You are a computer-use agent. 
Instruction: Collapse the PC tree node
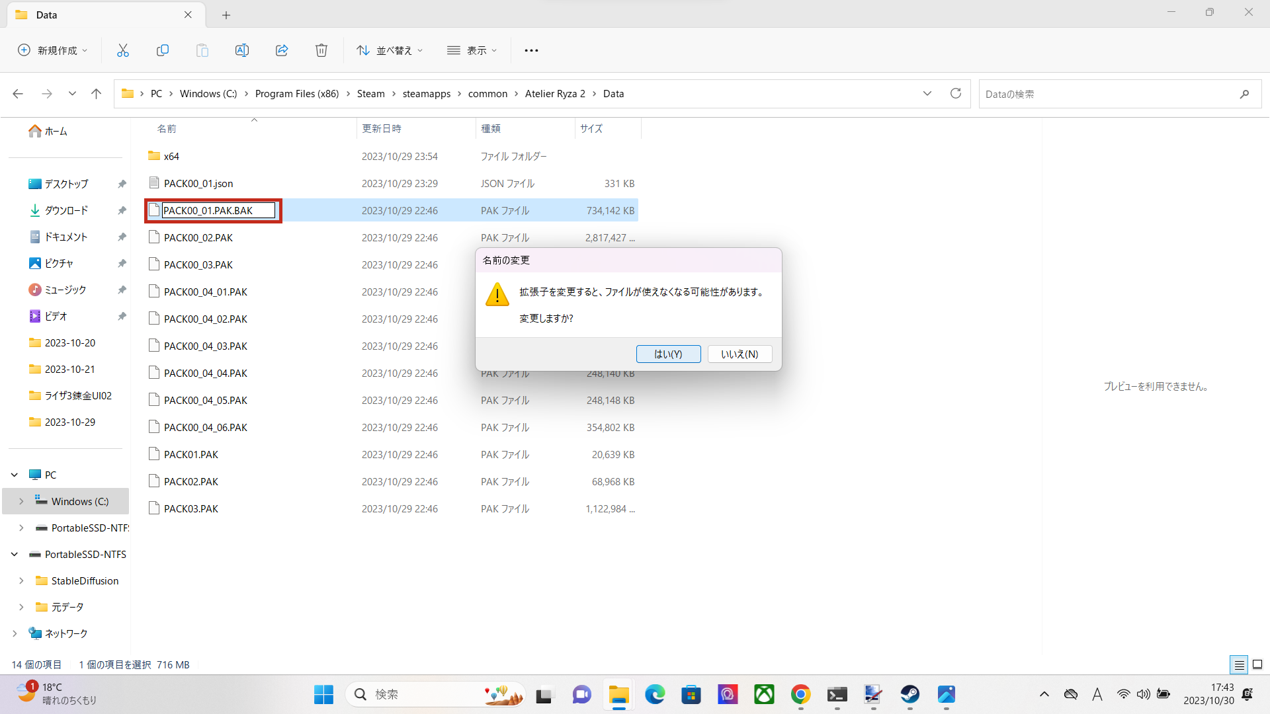click(x=15, y=475)
